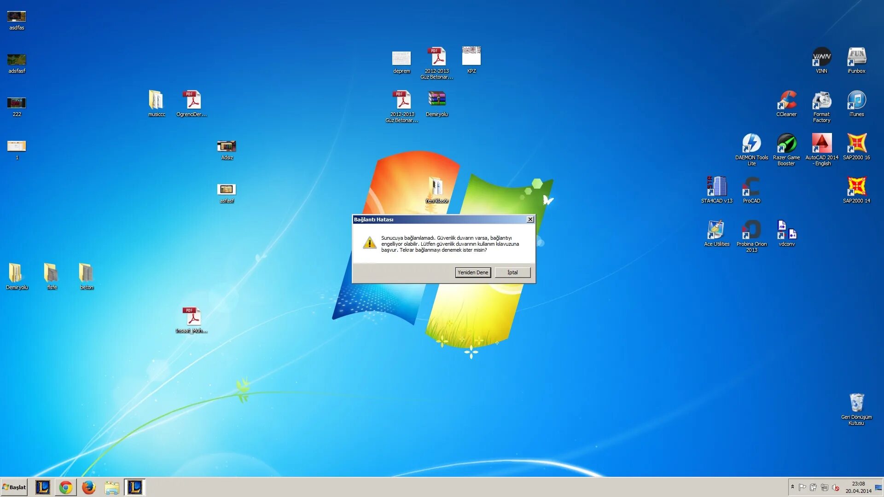Click the iTunes desktop shortcut

(856, 100)
